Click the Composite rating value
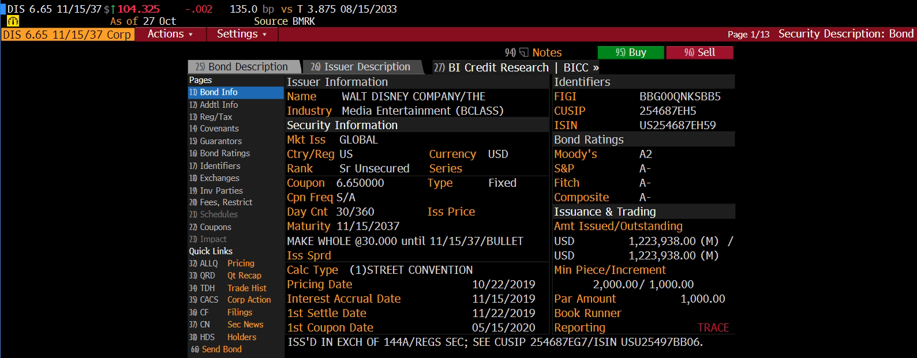This screenshot has height=358, width=917. click(x=645, y=197)
